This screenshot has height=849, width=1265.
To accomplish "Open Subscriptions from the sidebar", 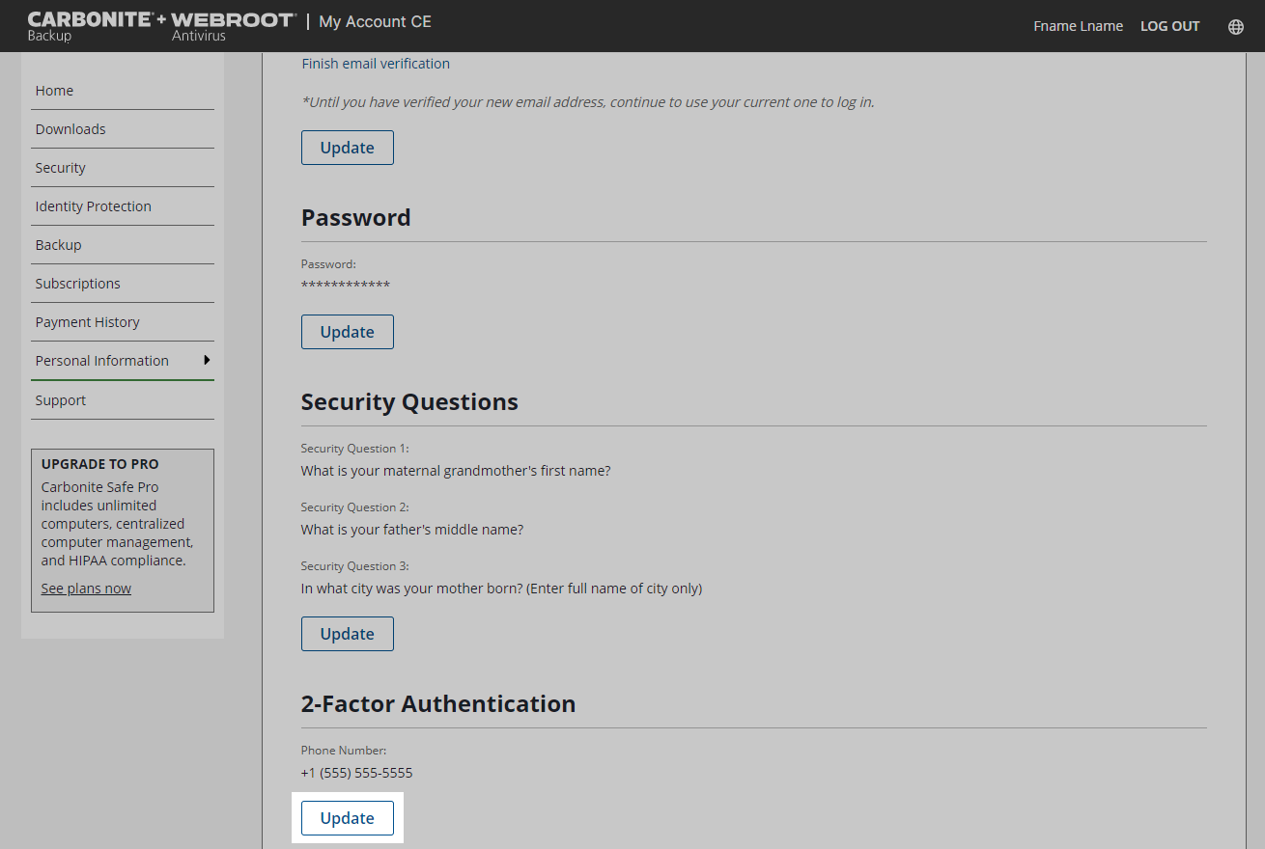I will point(78,284).
